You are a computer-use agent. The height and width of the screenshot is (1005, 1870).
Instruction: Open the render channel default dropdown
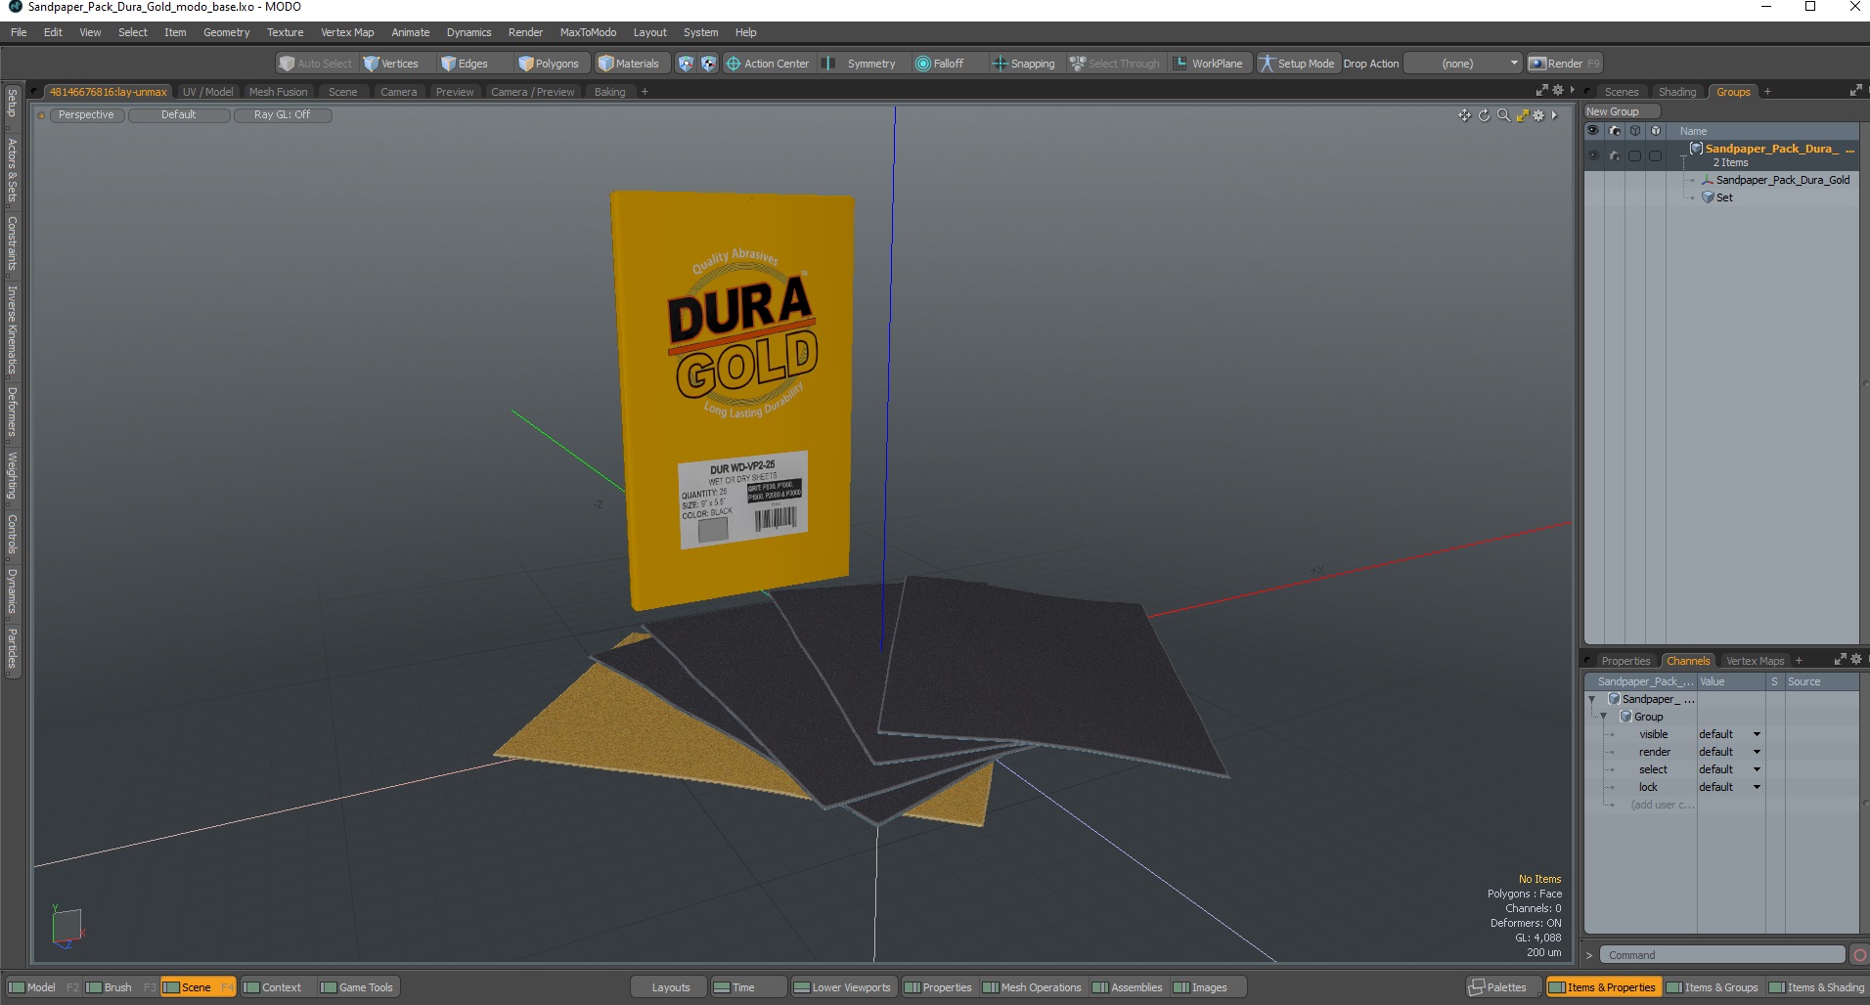tap(1729, 752)
